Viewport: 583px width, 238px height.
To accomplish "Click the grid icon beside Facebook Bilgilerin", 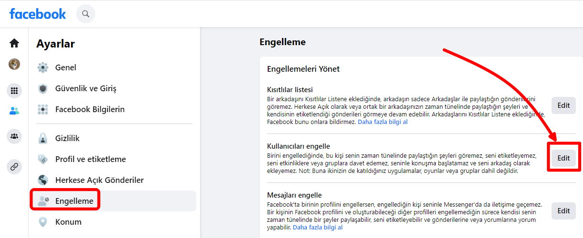I will point(43,109).
